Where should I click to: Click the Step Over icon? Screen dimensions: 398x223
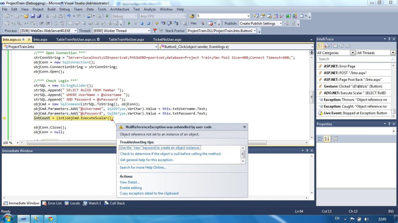(x=170, y=24)
